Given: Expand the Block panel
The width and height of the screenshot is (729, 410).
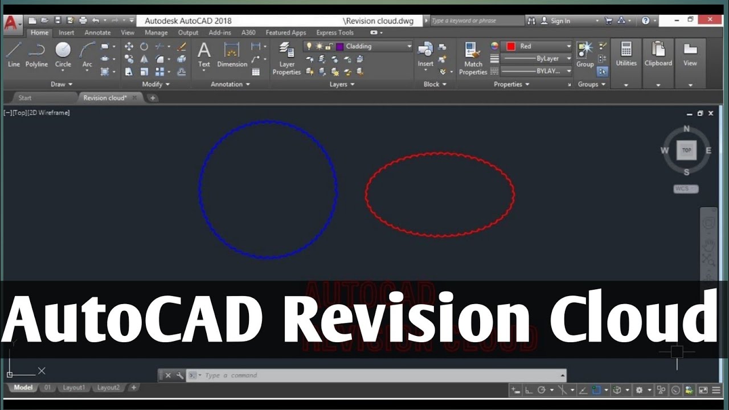Looking at the screenshot, I should (x=435, y=84).
